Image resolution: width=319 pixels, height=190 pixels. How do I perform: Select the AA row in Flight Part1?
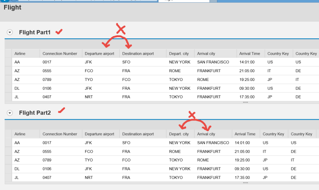point(8,62)
